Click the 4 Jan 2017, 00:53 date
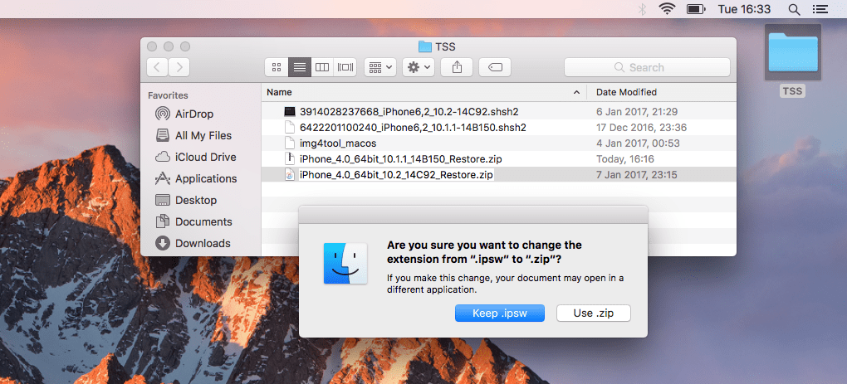Image resolution: width=847 pixels, height=384 pixels. [638, 143]
